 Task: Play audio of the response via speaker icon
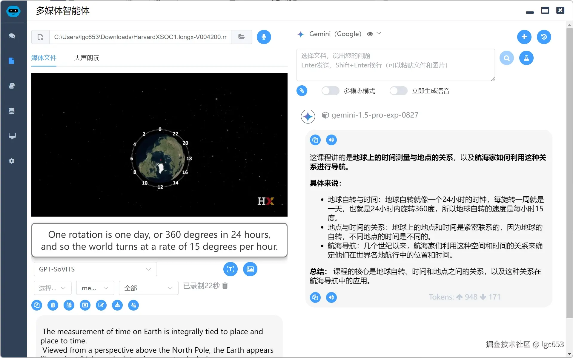(x=331, y=140)
